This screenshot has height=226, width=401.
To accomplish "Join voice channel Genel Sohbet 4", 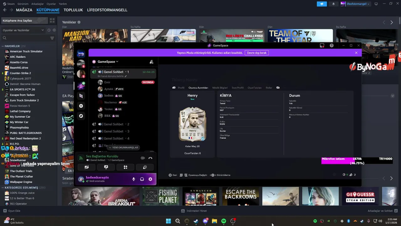I will (123, 138).
